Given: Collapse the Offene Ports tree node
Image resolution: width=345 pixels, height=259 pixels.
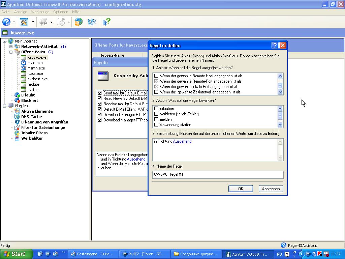Looking at the screenshot, I should (x=11, y=52).
